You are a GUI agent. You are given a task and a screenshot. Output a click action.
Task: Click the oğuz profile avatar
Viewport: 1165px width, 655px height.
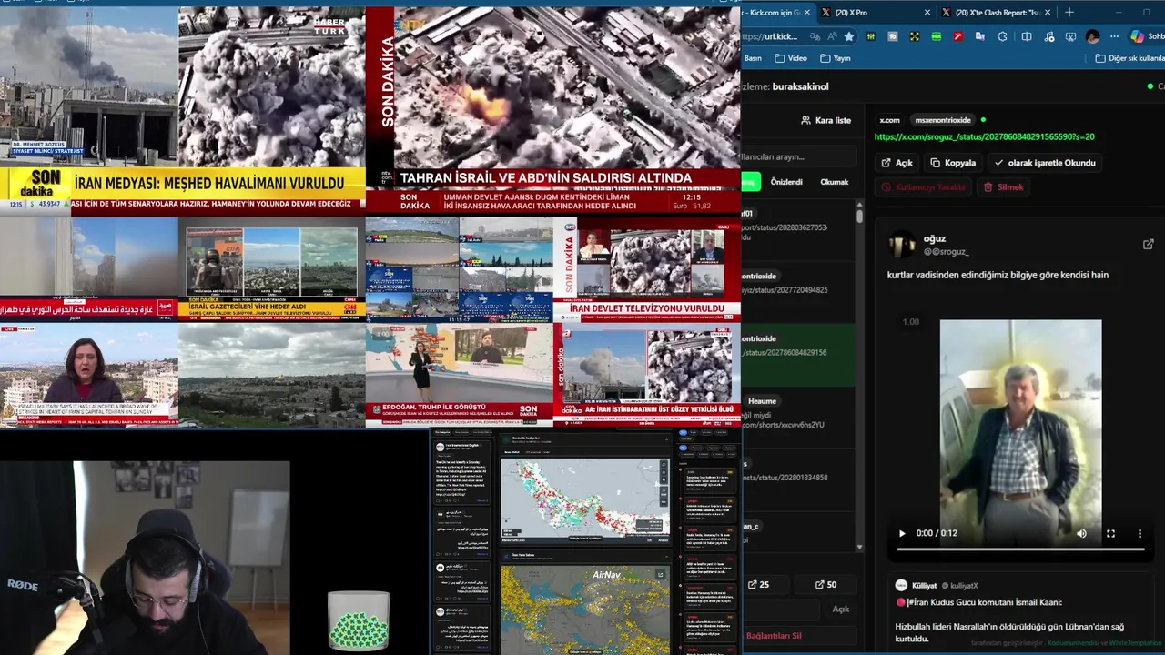(x=902, y=244)
